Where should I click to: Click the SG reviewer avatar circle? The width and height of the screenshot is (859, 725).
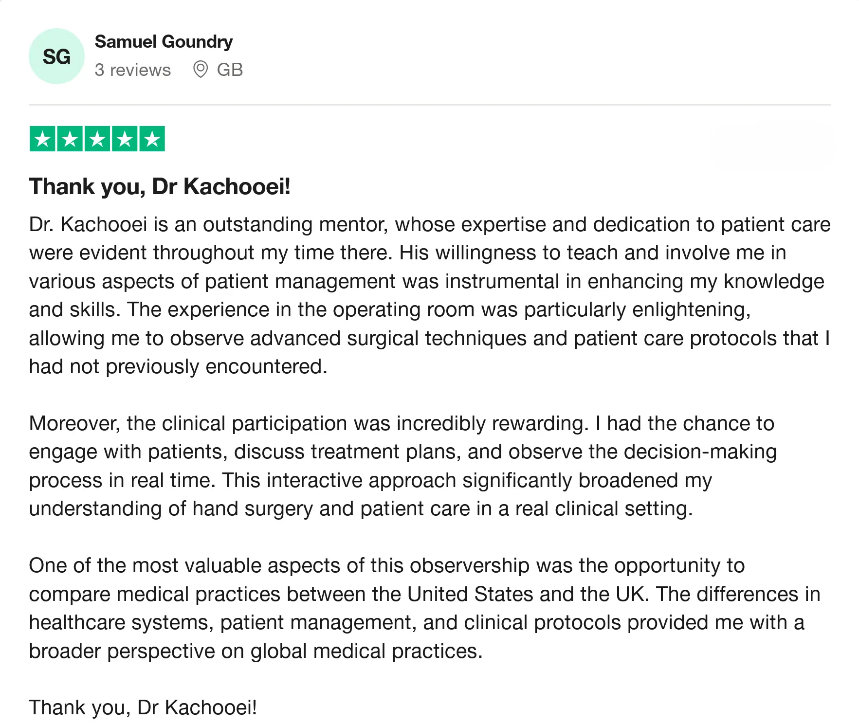pos(56,56)
